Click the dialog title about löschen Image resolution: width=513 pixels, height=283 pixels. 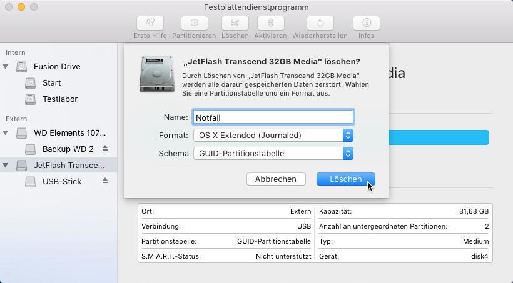coord(272,61)
